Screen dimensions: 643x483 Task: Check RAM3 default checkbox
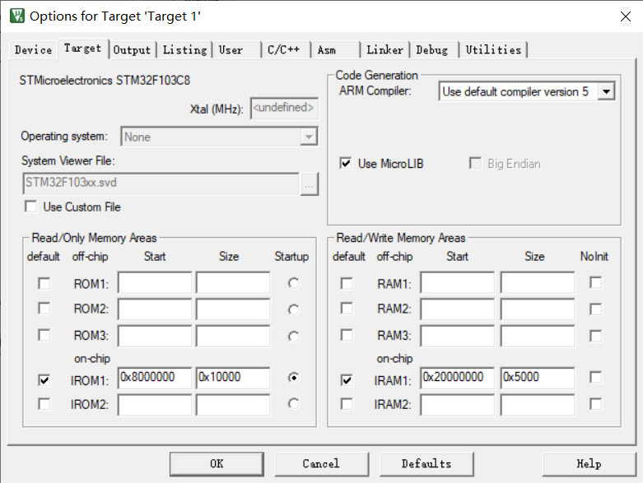[x=347, y=335]
